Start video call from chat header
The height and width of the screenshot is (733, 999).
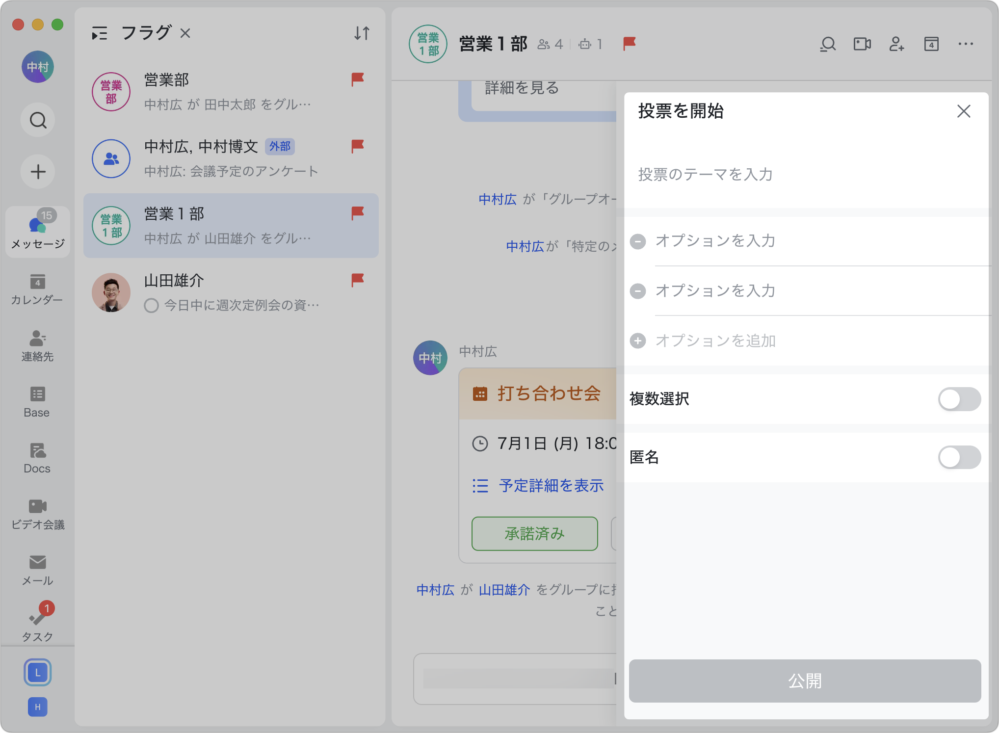coord(862,44)
